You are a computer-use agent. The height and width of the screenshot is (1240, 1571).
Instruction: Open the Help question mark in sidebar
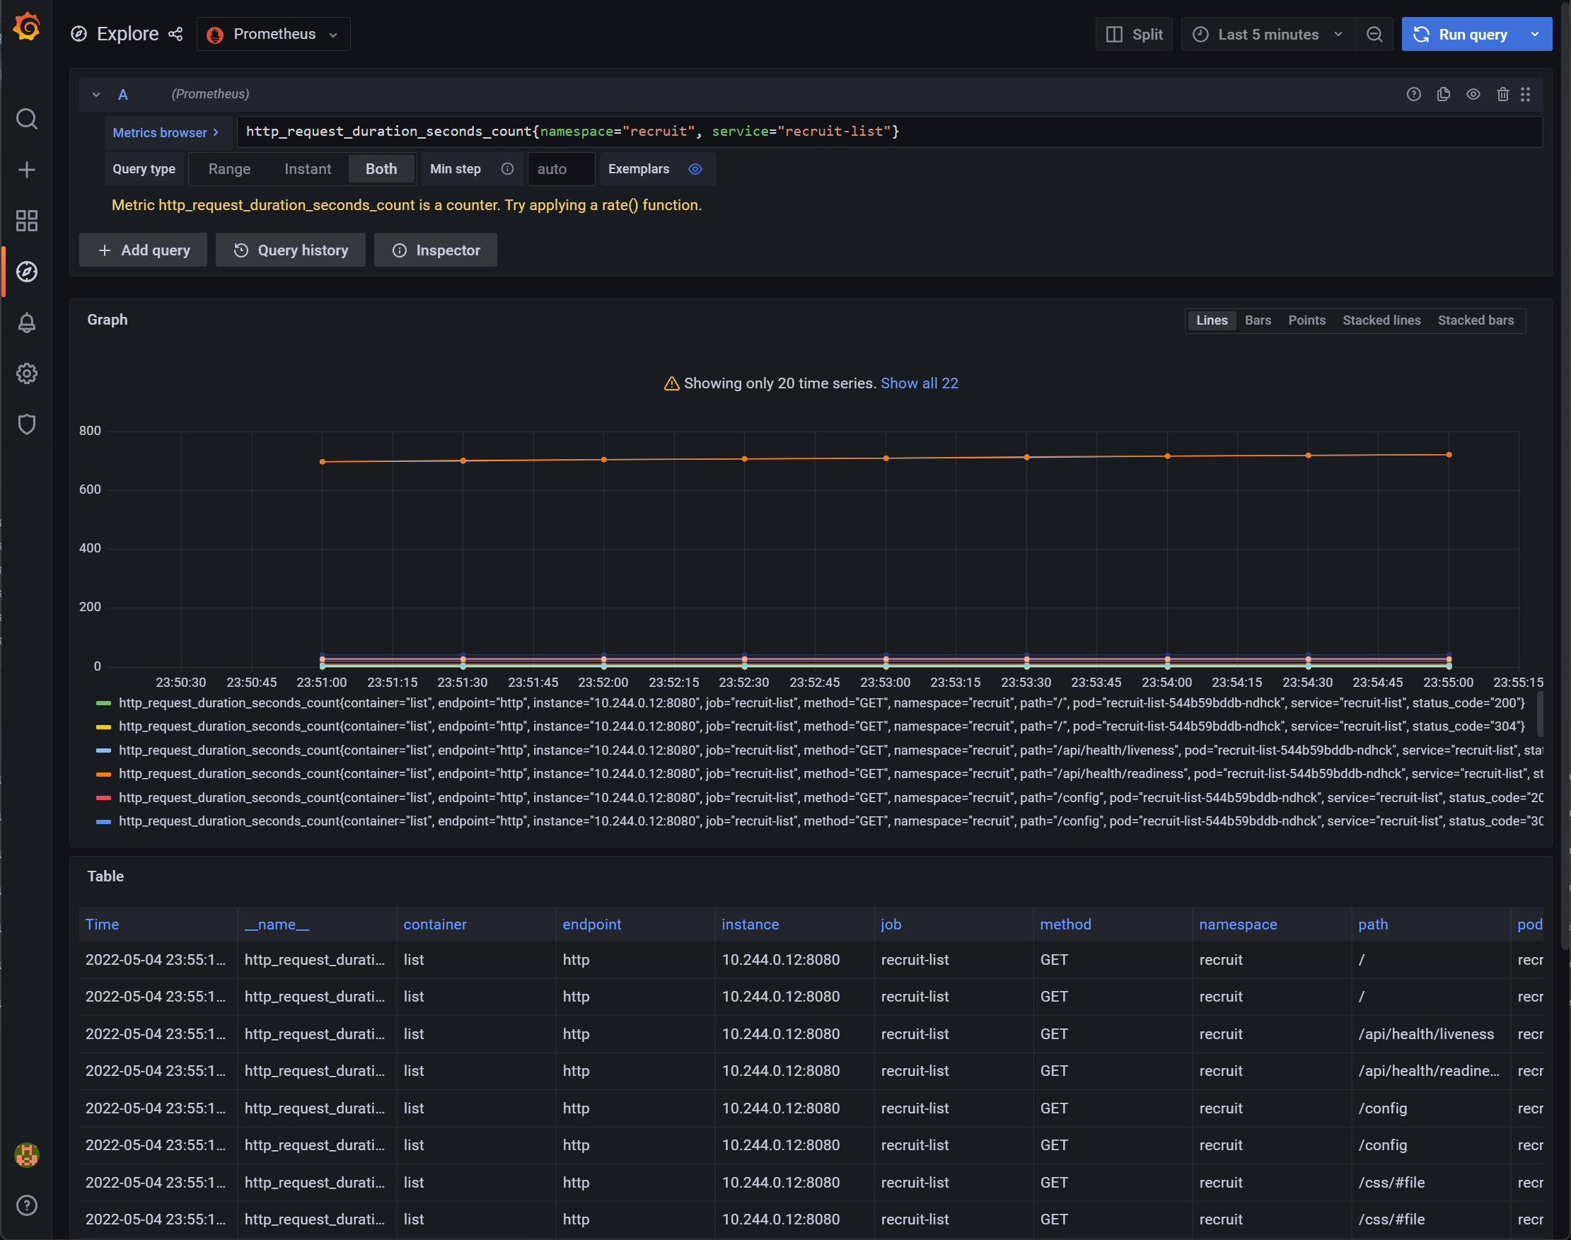pyautogui.click(x=27, y=1205)
